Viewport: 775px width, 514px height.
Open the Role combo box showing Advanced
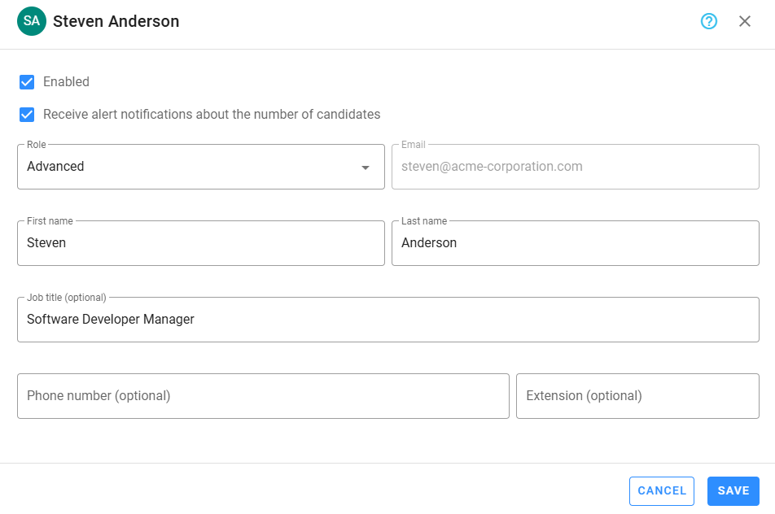(187, 167)
